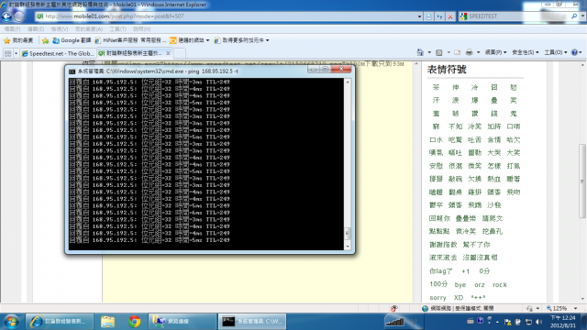Image resolution: width=587 pixels, height=330 pixels.
Task: Insert the 口水 emoticon
Action: pyautogui.click(x=436, y=139)
